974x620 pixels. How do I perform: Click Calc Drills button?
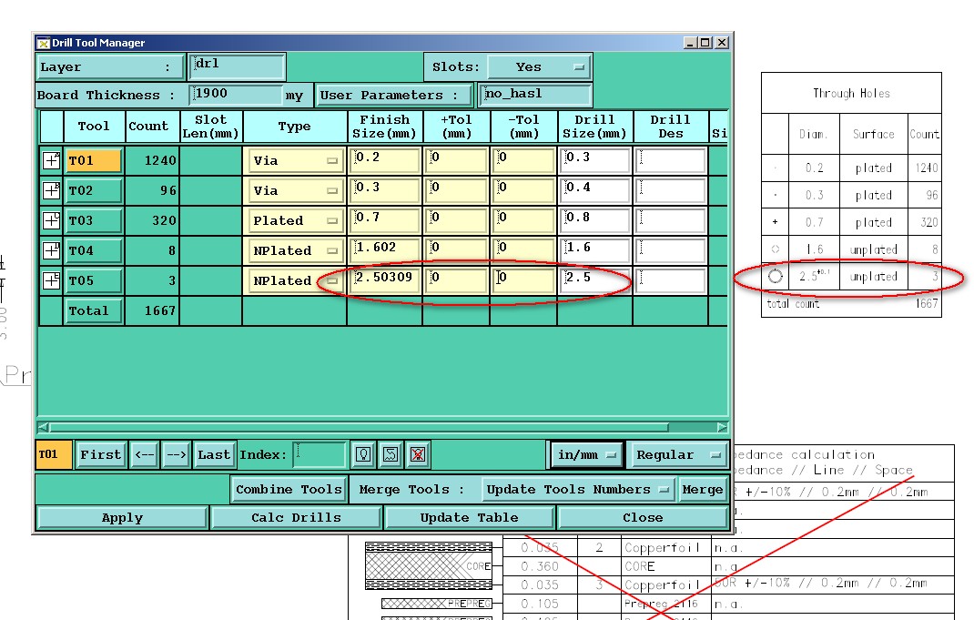(x=297, y=517)
